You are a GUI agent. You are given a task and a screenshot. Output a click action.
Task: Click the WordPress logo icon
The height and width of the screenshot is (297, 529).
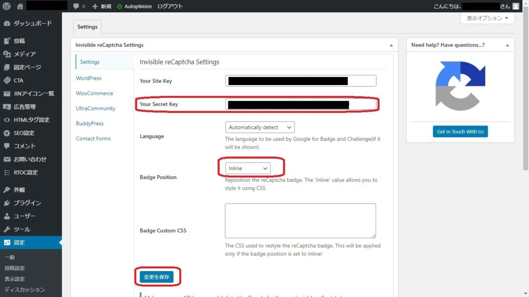6,6
